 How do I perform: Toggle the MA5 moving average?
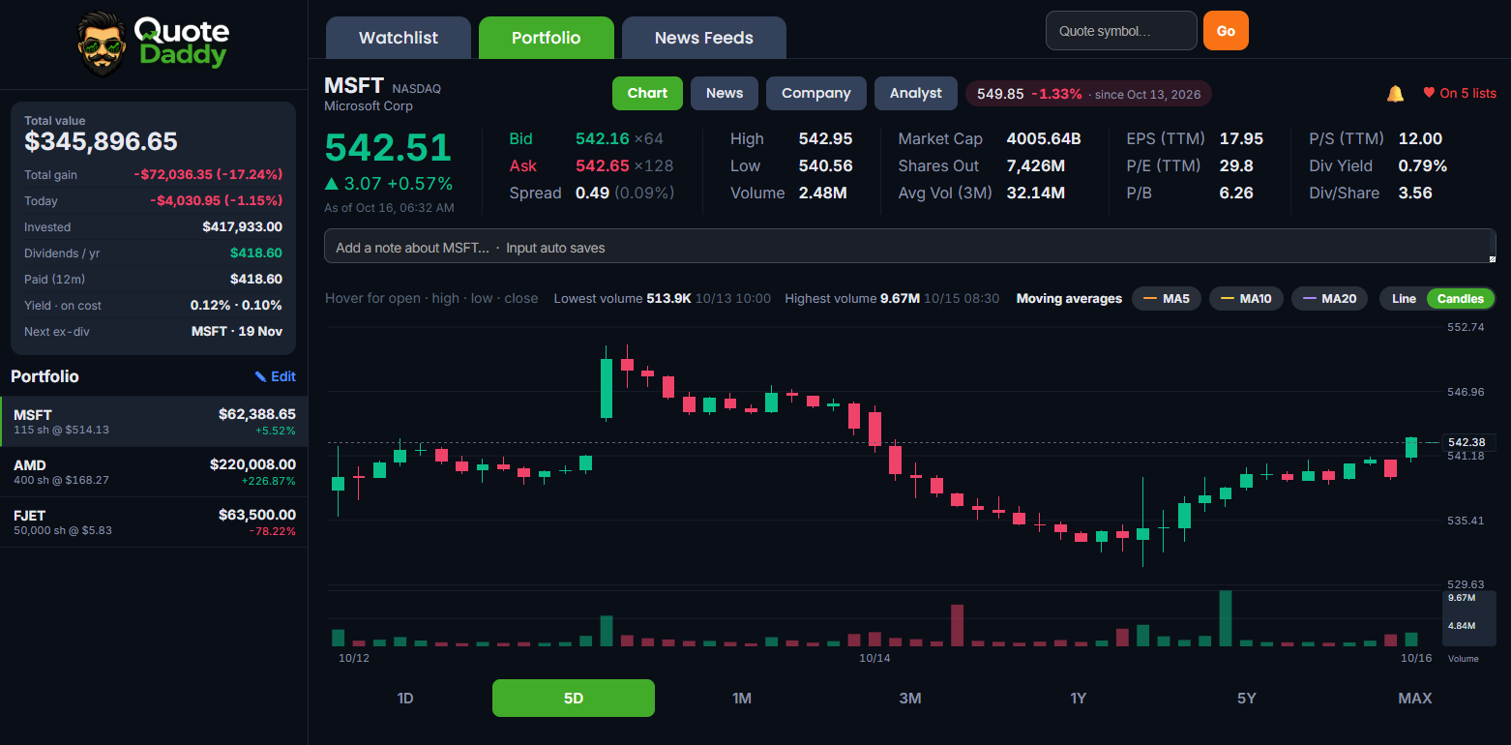[x=1167, y=298]
